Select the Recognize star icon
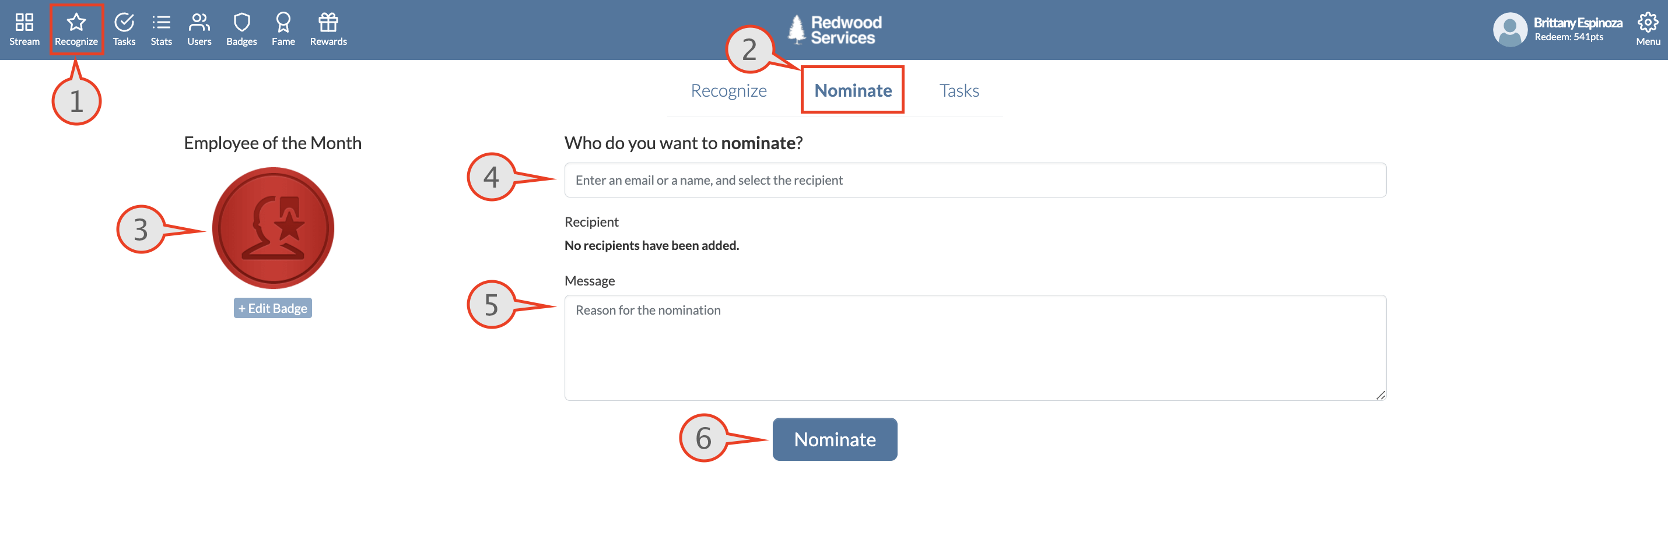Viewport: 1668px width, 543px height. [76, 23]
